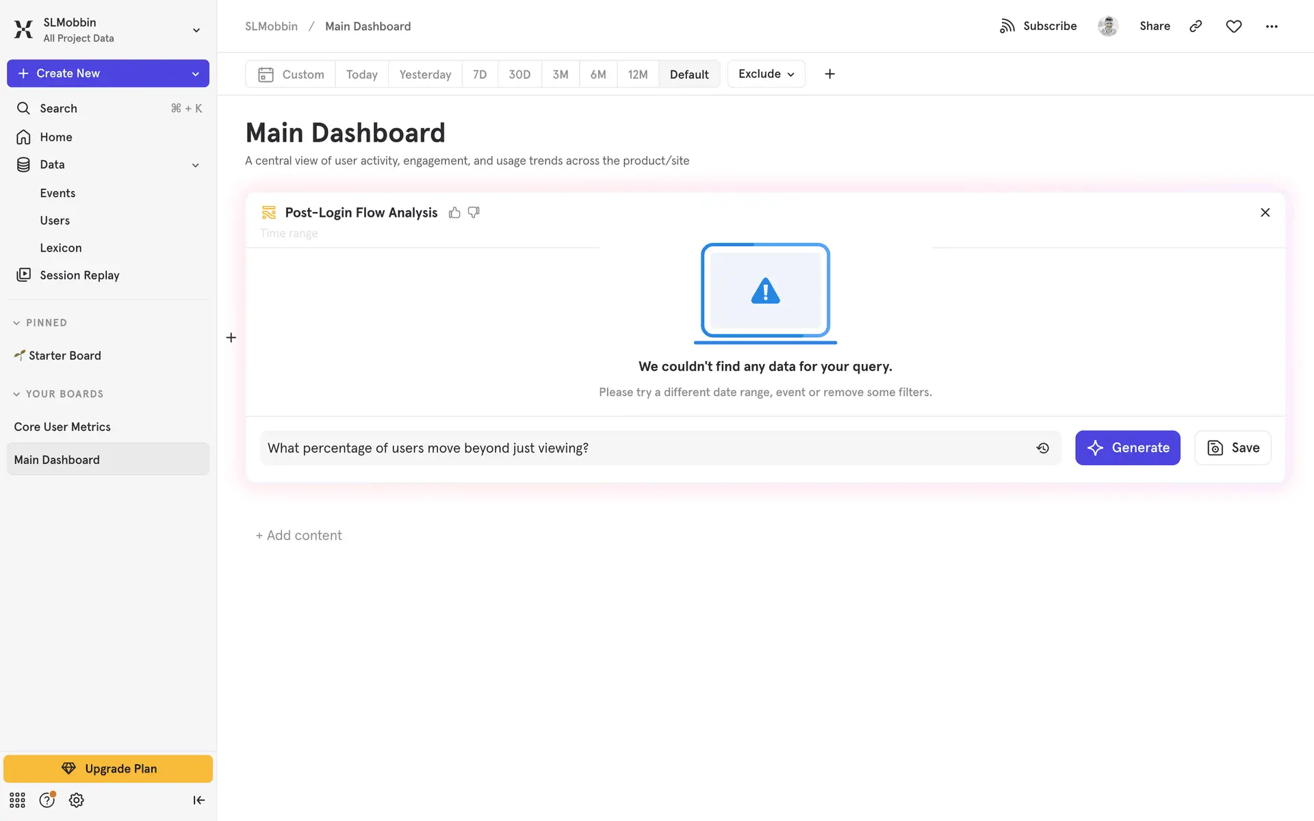Open Session Replay in sidebar
This screenshot has height=821, width=1314.
click(x=79, y=275)
